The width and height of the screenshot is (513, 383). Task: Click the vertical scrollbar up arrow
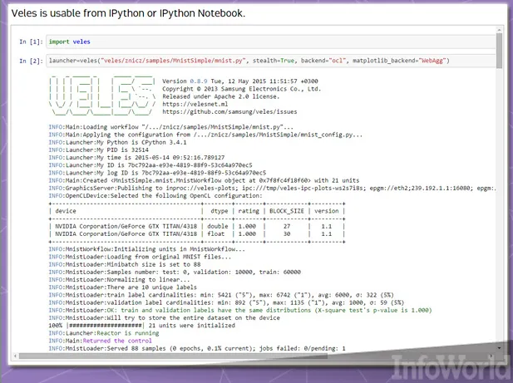tap(499, 30)
